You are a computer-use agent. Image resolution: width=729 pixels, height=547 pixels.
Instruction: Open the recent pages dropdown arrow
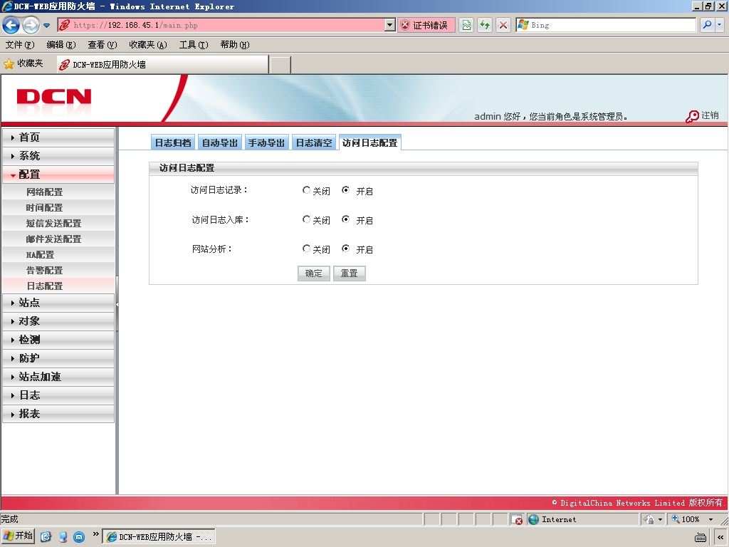(x=46, y=26)
